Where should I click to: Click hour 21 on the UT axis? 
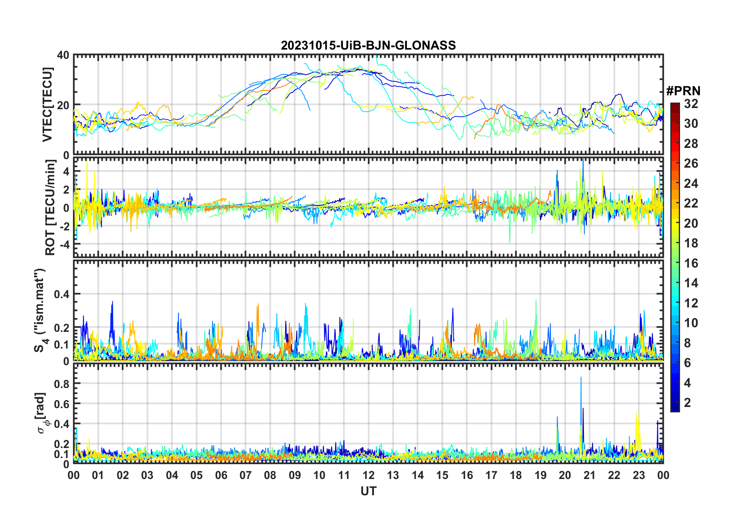(x=589, y=475)
